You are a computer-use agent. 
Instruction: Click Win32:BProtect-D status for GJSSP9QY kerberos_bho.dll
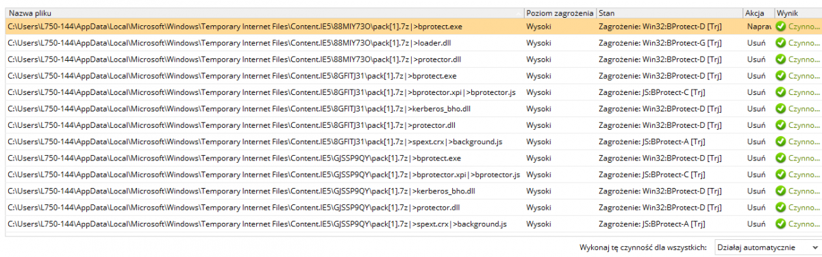pos(660,191)
